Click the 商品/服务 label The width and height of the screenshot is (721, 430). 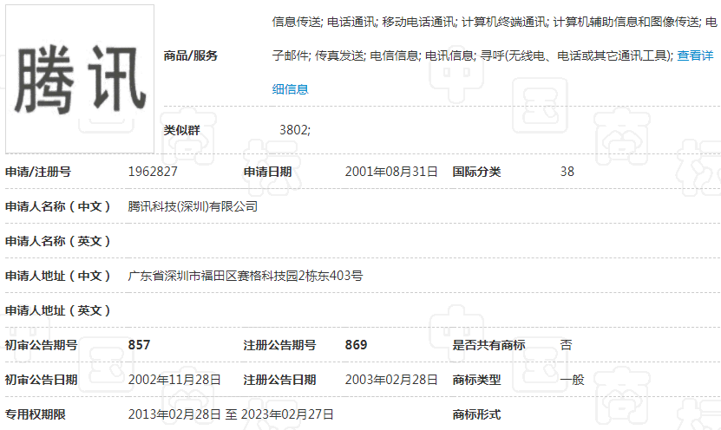coord(191,55)
